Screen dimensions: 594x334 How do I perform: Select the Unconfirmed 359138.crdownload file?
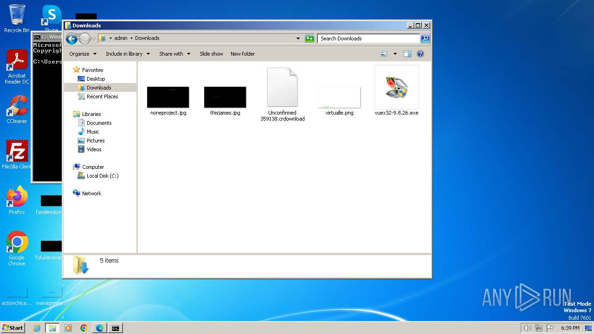point(282,95)
